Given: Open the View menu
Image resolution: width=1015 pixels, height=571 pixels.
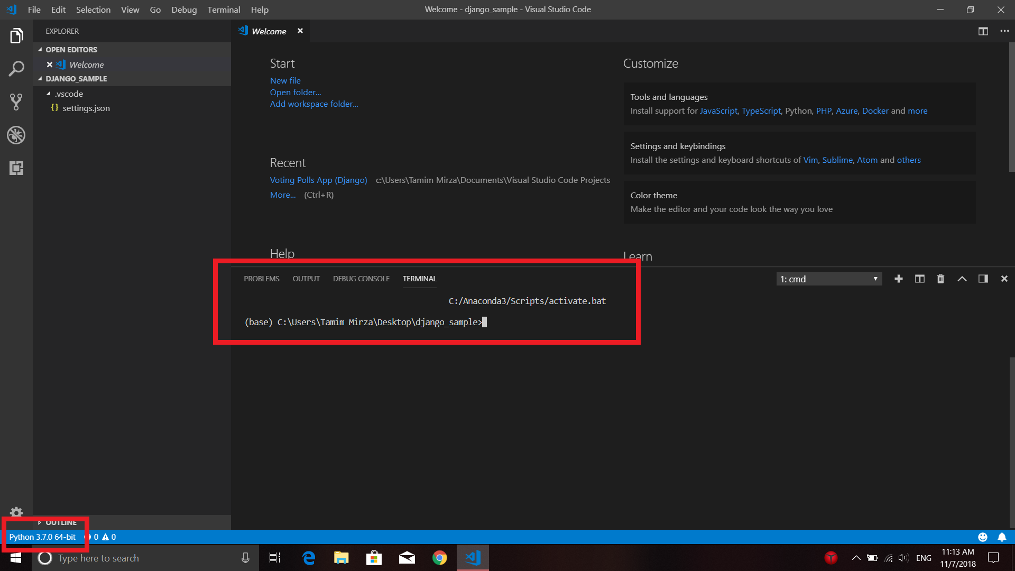Looking at the screenshot, I should 130,10.
